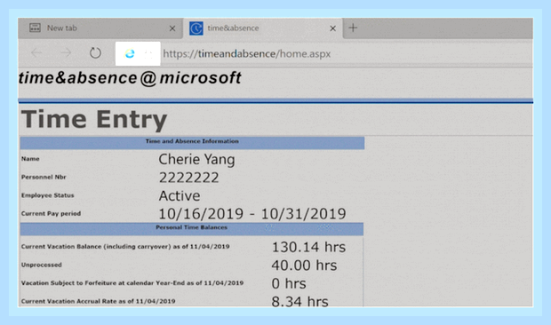Close the New tab browser tab
Image resolution: width=551 pixels, height=325 pixels.
pos(172,28)
